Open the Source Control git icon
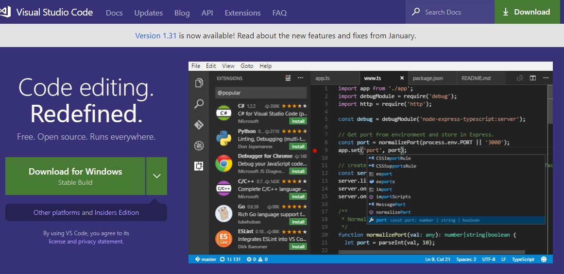The image size is (564, 274). 199,125
